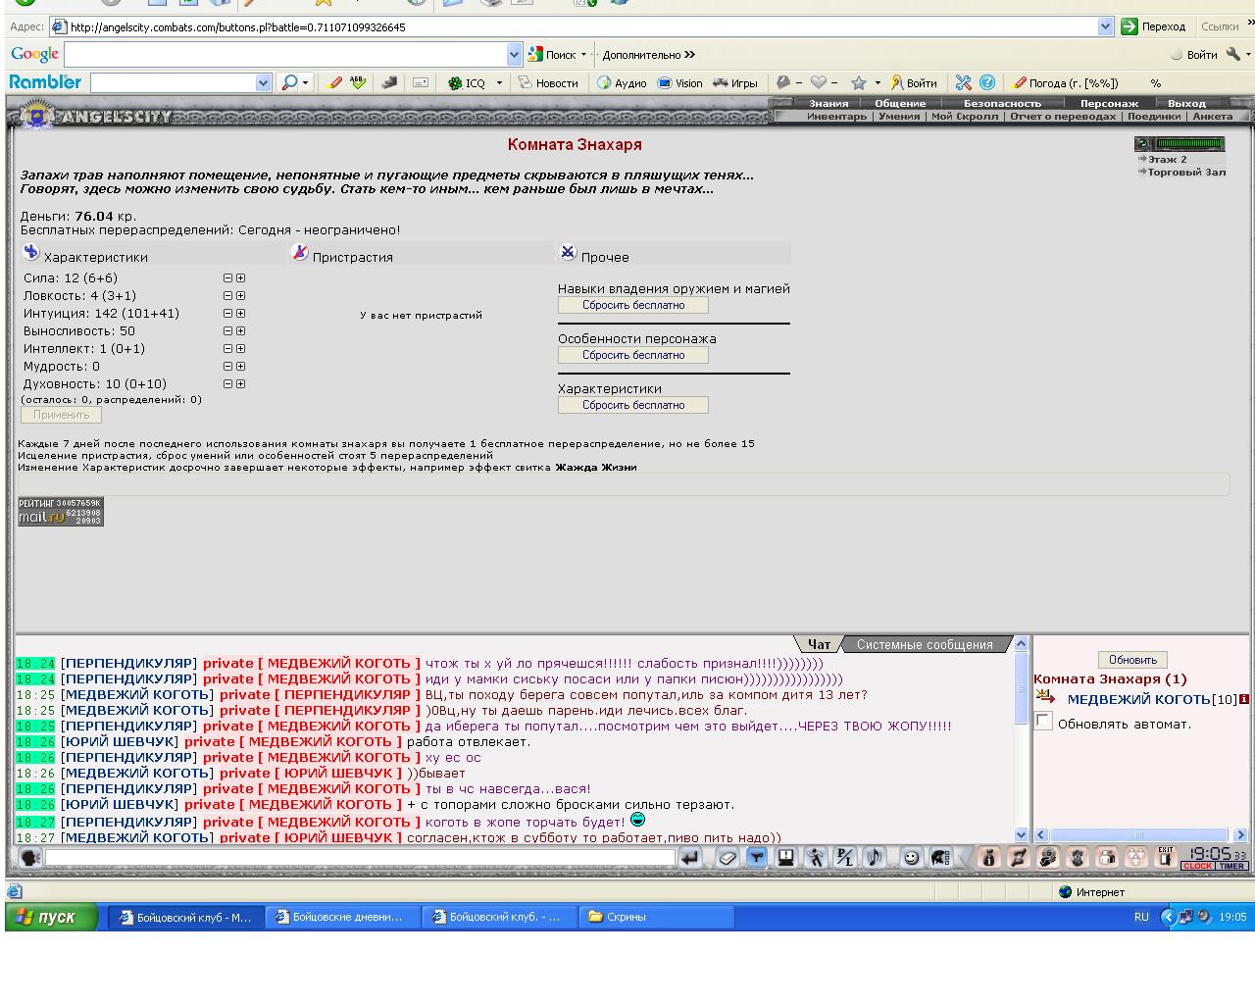The height and width of the screenshot is (1004, 1255).
Task: Reset Особенности персонажа for free
Action: (x=633, y=355)
